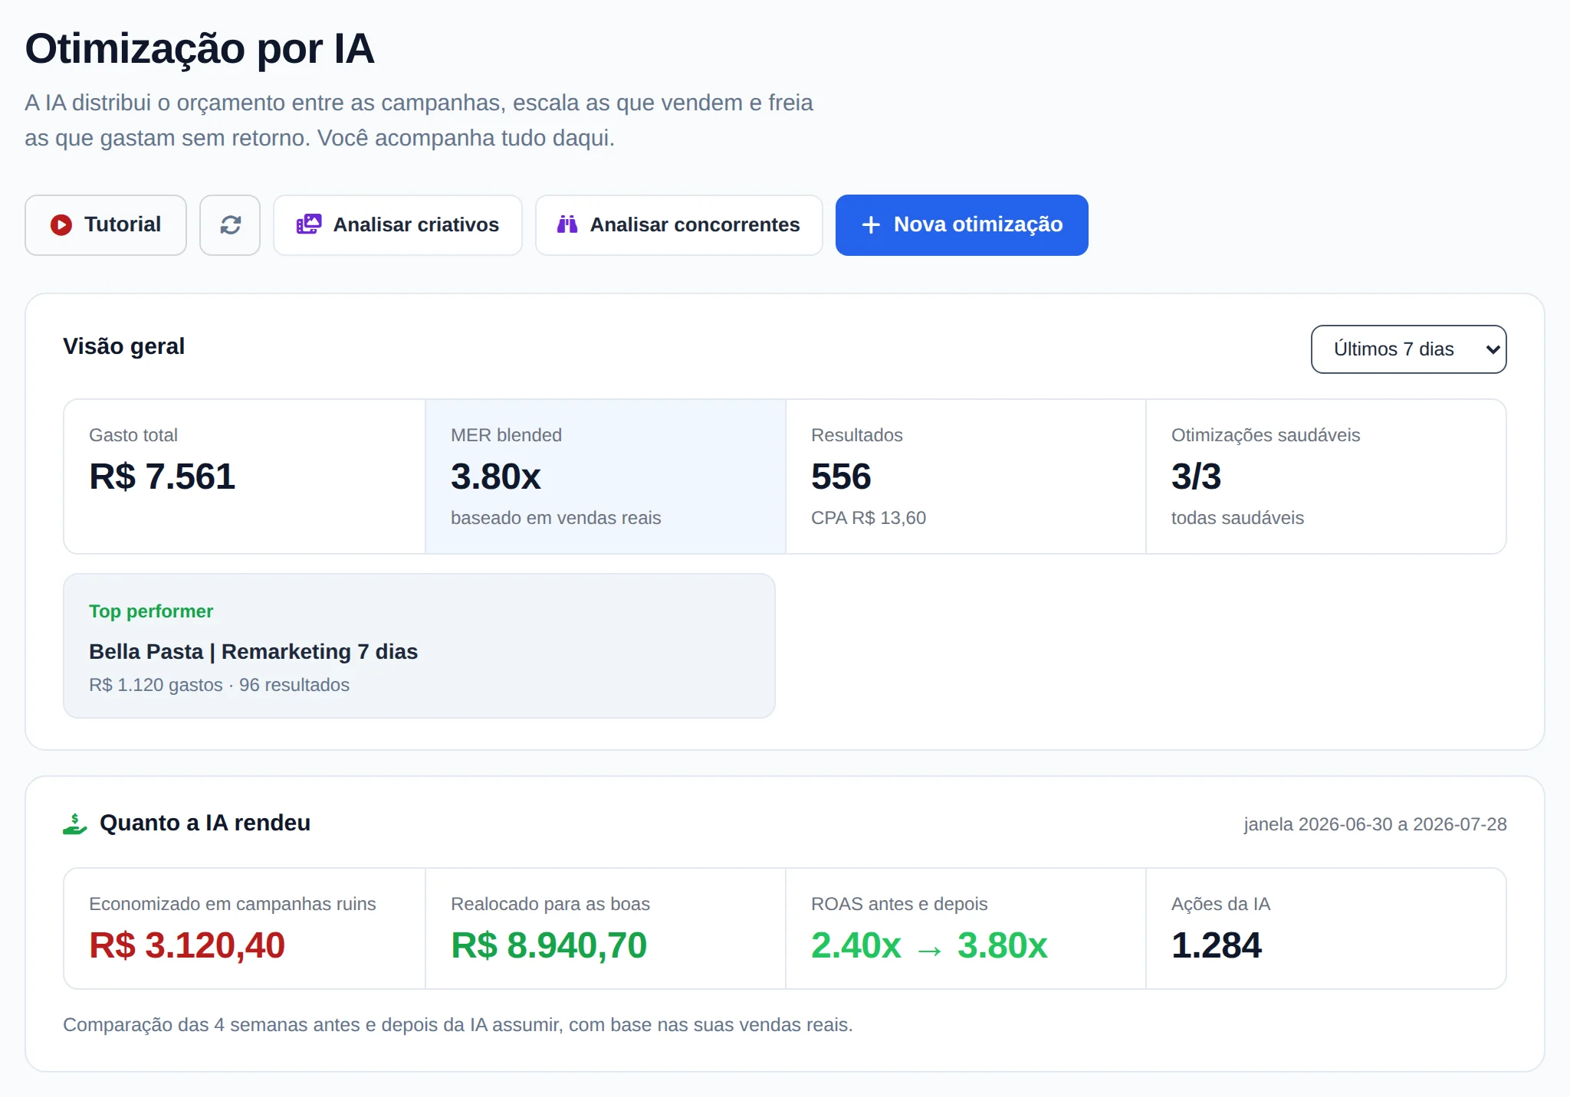This screenshot has width=1570, height=1097.
Task: Open Bella Pasta | Remarketing 7 dias campaign
Action: pos(254,651)
